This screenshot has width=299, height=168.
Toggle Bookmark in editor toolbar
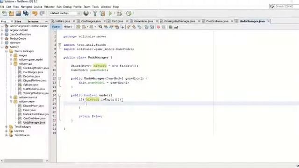pyautogui.click(x=139, y=27)
